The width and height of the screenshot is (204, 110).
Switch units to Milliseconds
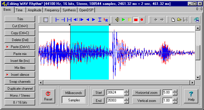pyautogui.click(x=73, y=93)
